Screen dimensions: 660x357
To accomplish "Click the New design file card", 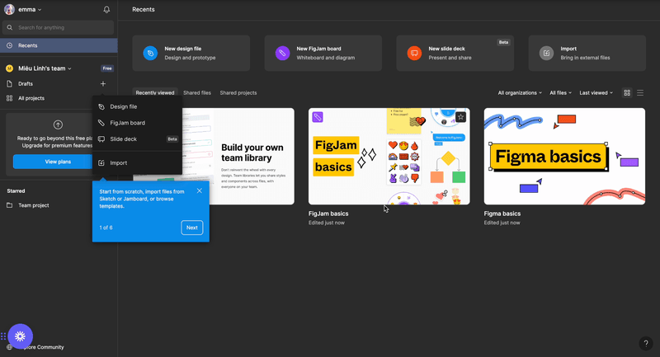I will (x=191, y=53).
